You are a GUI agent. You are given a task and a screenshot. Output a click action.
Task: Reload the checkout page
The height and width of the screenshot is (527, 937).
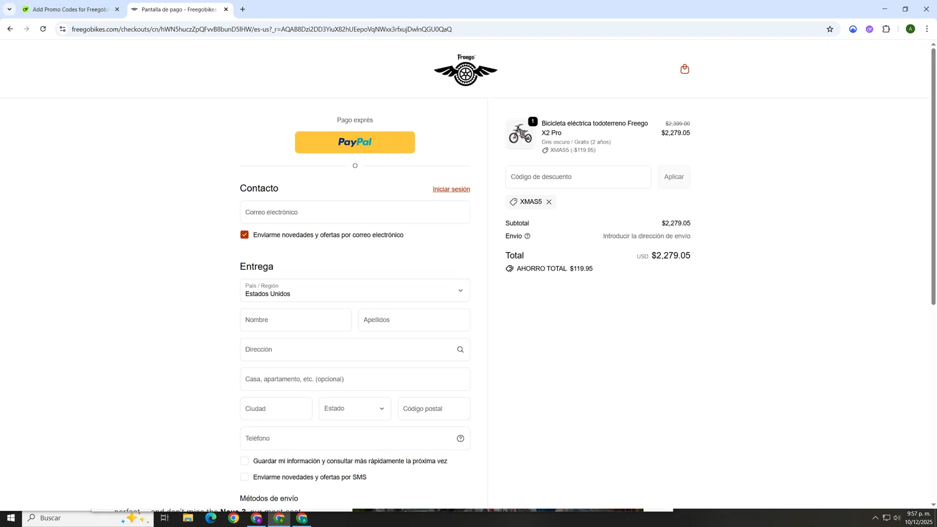[43, 29]
